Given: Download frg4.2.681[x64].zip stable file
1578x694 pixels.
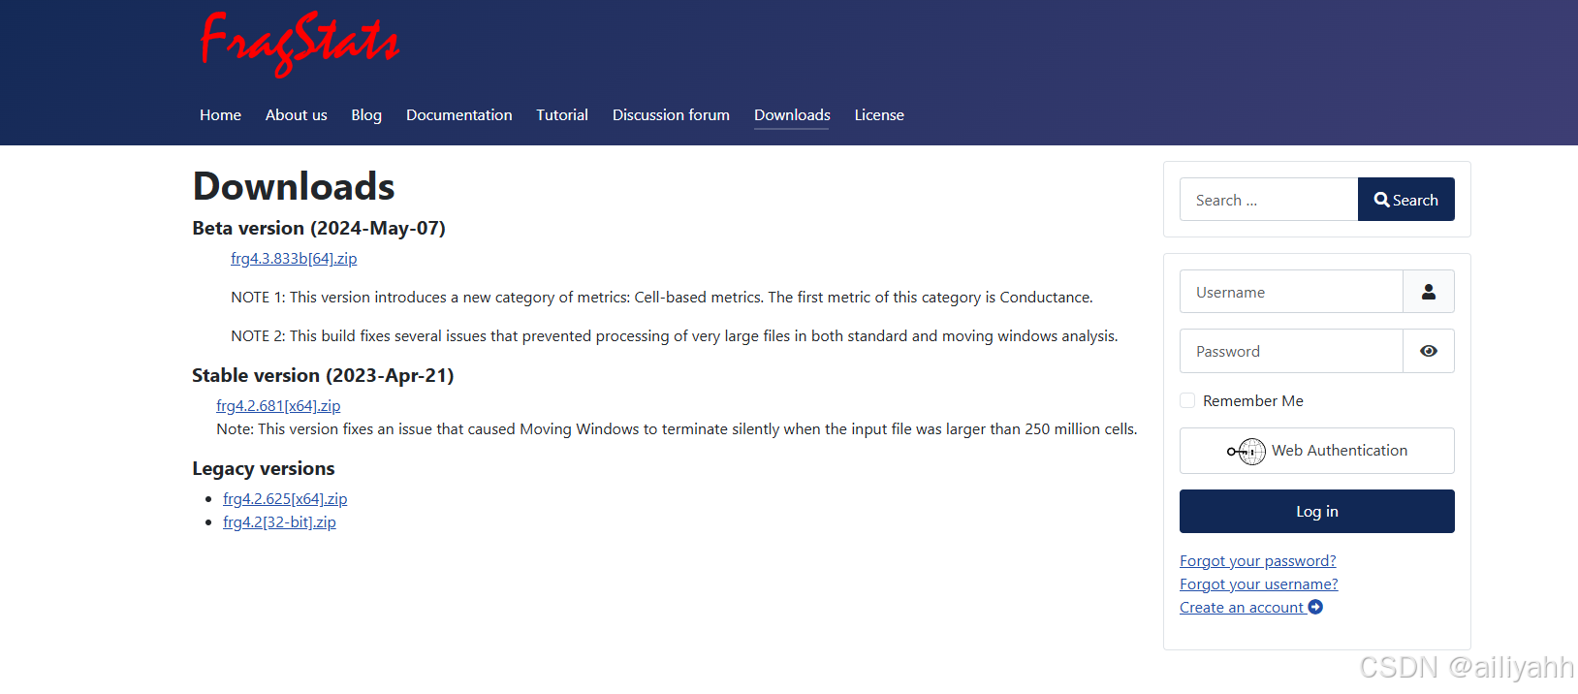Looking at the screenshot, I should (x=278, y=405).
